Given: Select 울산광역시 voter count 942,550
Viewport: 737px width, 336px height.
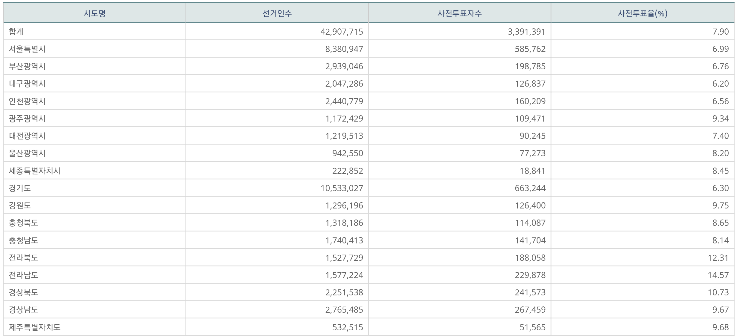Looking at the screenshot, I should (348, 153).
